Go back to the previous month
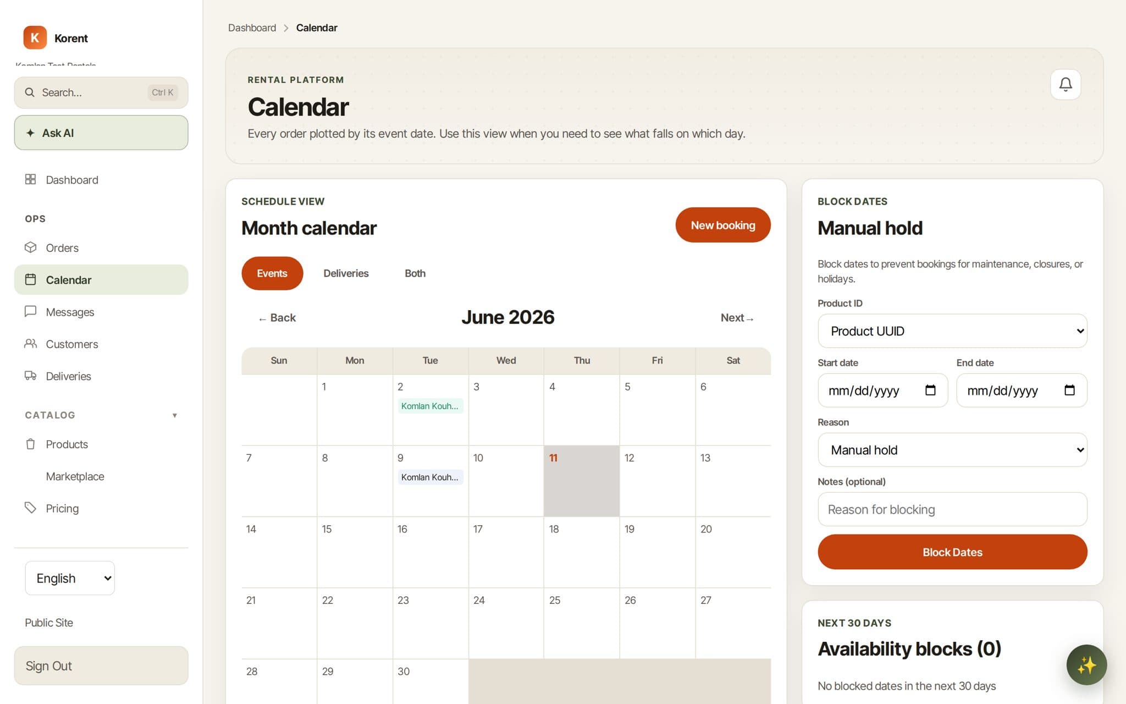 point(277,318)
